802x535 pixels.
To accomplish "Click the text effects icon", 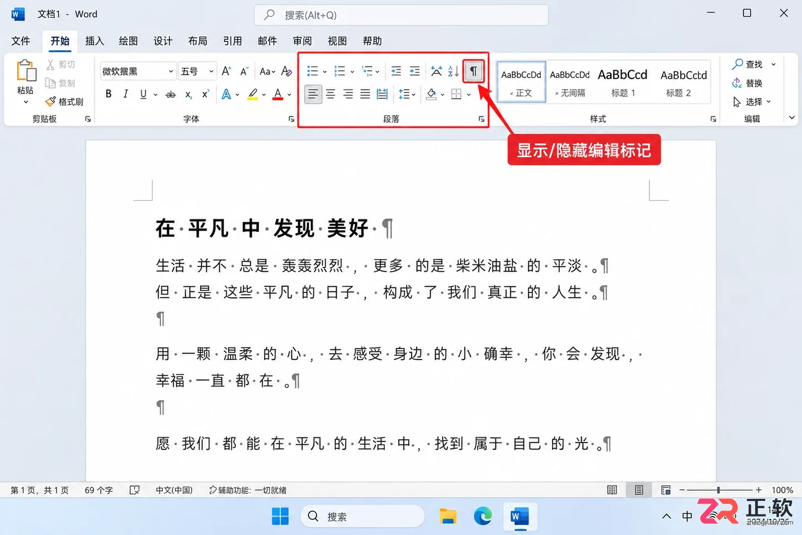I will (226, 94).
